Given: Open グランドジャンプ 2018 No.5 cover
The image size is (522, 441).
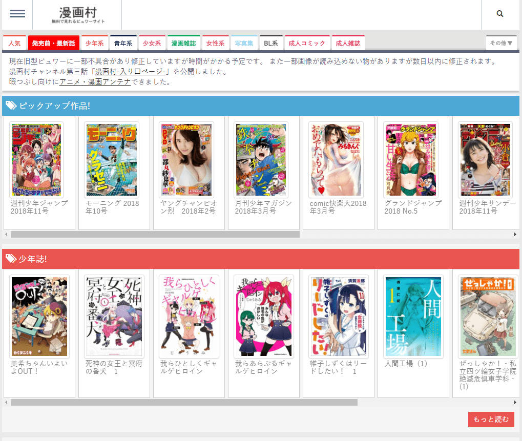Looking at the screenshot, I should tap(411, 160).
